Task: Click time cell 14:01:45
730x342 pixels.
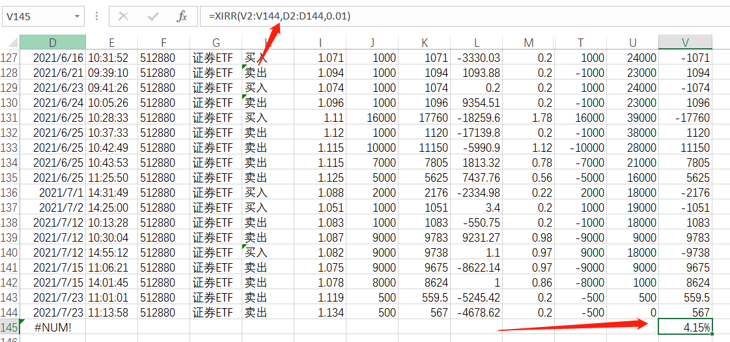Action: point(112,282)
